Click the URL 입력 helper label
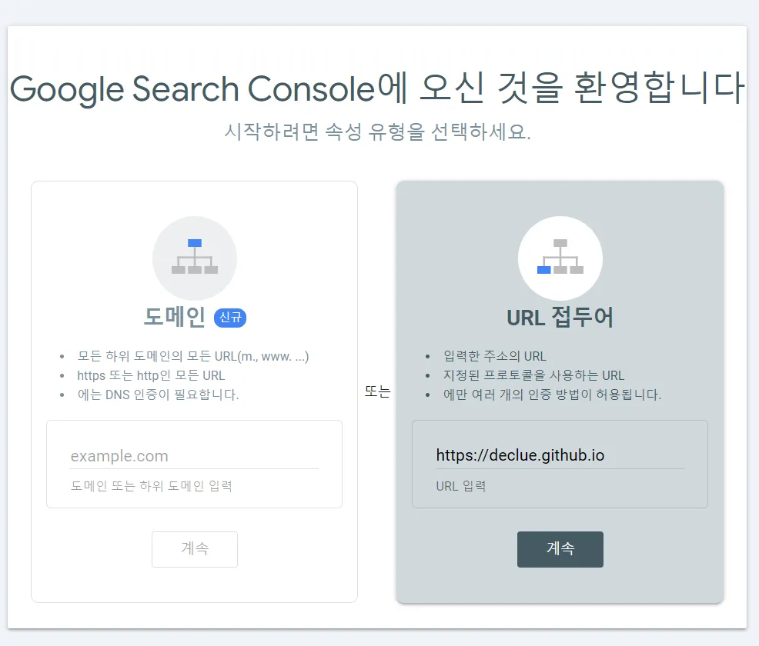This screenshot has width=759, height=646. tap(461, 486)
